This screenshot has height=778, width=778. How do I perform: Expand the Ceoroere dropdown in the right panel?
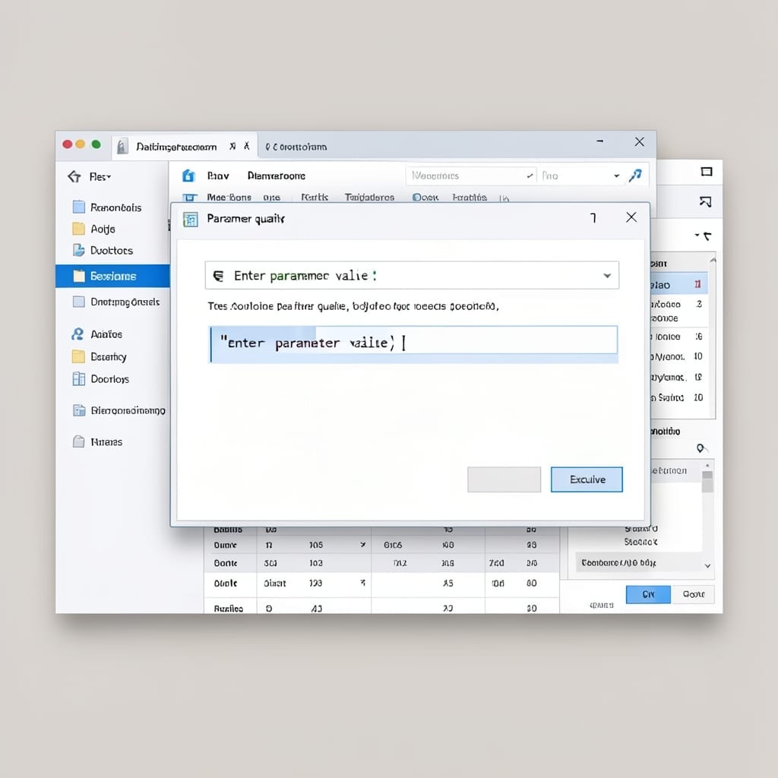[707, 565]
